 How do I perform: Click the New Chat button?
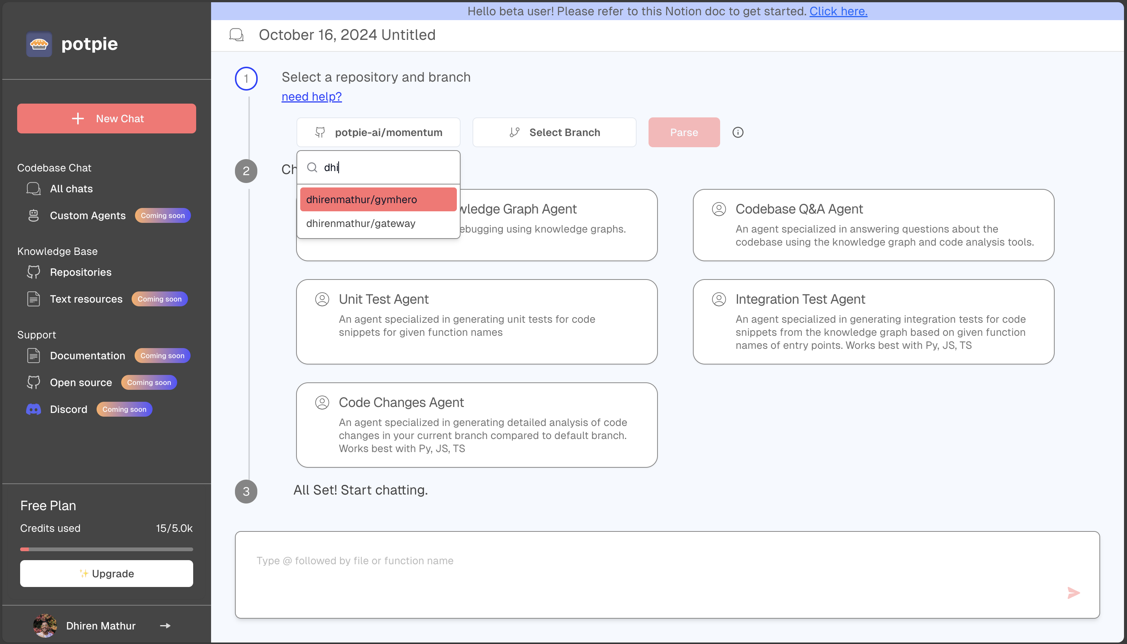[106, 118]
